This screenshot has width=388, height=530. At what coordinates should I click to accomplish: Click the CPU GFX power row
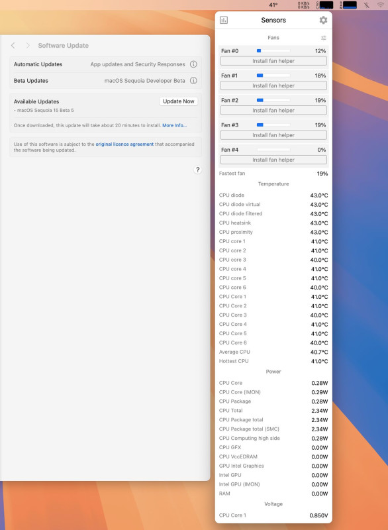[273, 447]
